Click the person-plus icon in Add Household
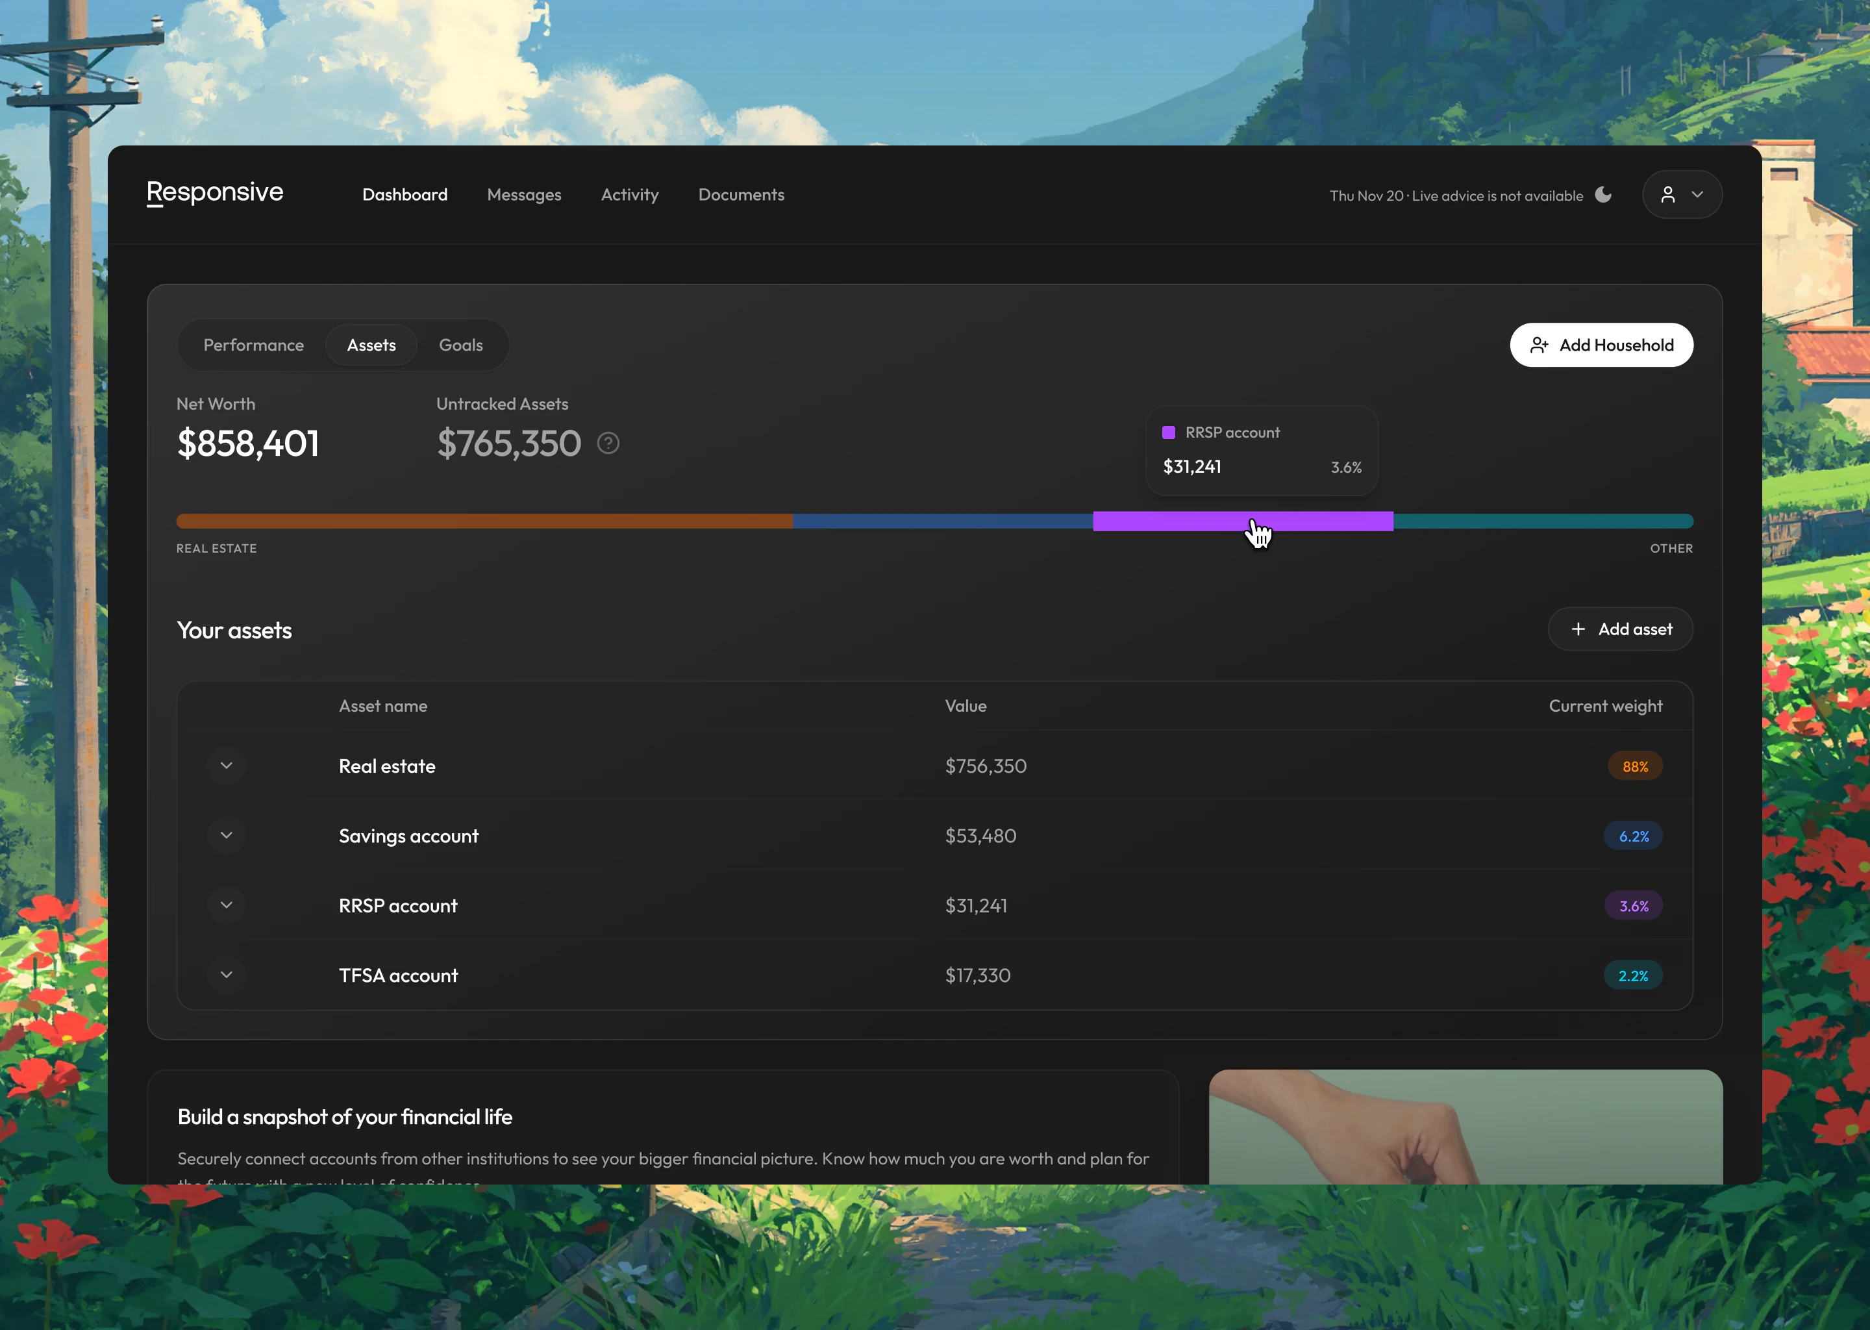 point(1540,345)
